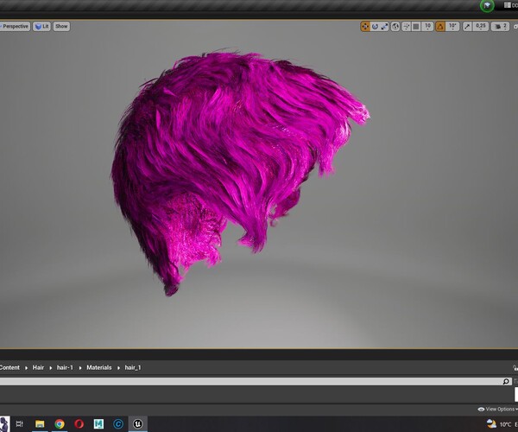Toggle surface snapping icon
The image size is (518, 432).
(407, 27)
